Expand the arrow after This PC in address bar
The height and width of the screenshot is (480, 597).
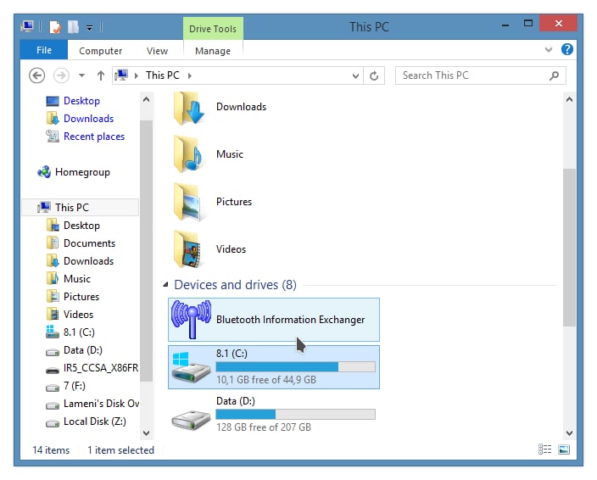tap(190, 75)
